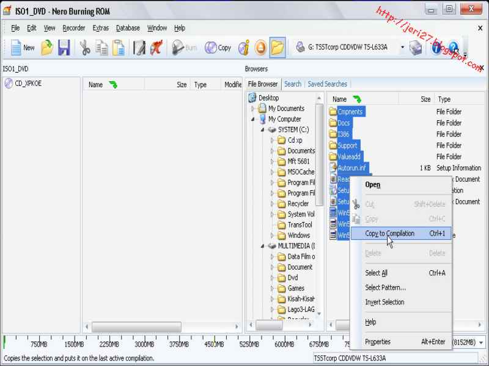Save the compilation with floppy icon
Viewport: 489px width, 366px height.
pyautogui.click(x=64, y=48)
